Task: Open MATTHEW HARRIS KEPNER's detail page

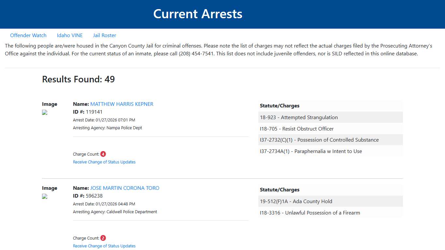Action: [122, 104]
